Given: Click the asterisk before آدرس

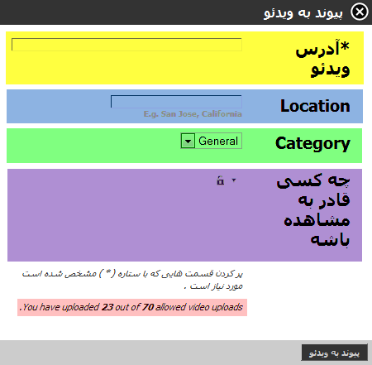Looking at the screenshot, I should coord(345,46).
